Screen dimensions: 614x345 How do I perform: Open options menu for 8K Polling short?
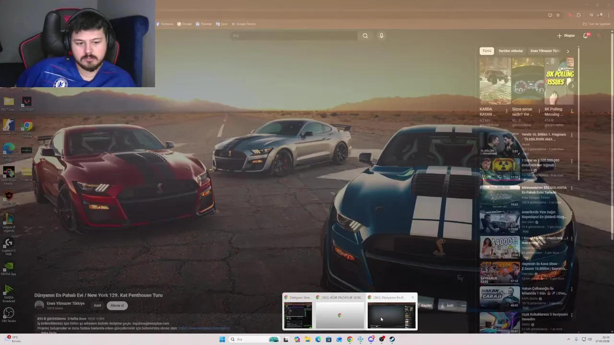pyautogui.click(x=572, y=111)
